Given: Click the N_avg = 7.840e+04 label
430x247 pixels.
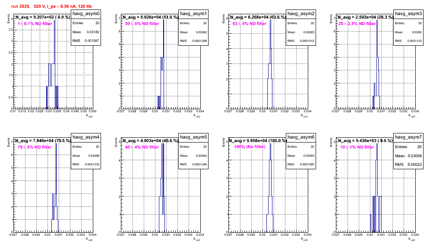Looking at the screenshot, I should (43, 140).
